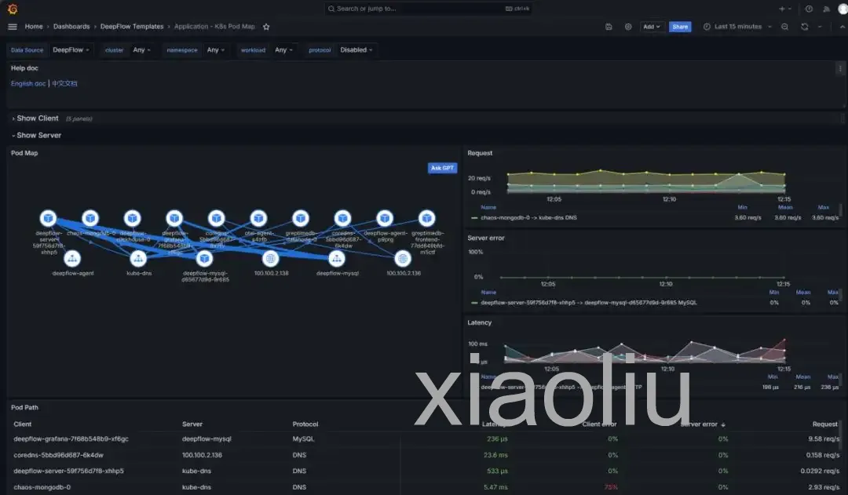Sort Pod Path by Client column

pos(23,424)
